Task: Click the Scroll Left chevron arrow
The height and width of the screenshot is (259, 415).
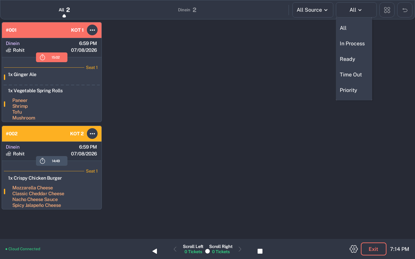Action: coord(175,249)
